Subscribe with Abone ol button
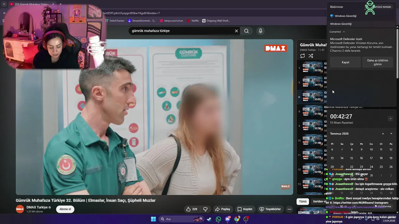The image size is (399, 224). coord(65,209)
